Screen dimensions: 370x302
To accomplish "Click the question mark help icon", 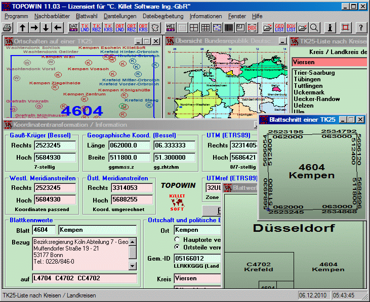I will 361,28.
